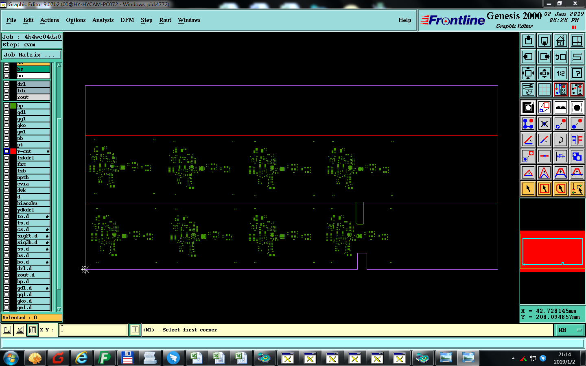Toggle the checkbox for layer rout
The height and width of the screenshot is (366, 586).
click(7, 97)
